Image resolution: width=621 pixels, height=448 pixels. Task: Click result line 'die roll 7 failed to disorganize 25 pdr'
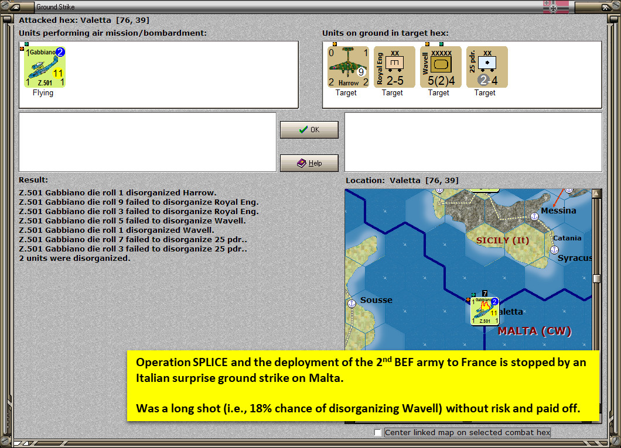[x=133, y=240]
